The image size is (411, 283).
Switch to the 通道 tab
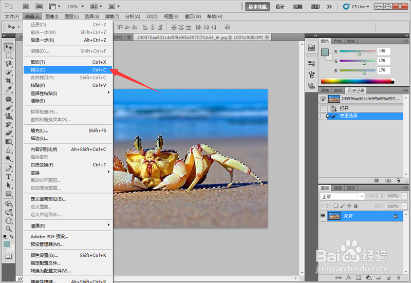(338, 188)
